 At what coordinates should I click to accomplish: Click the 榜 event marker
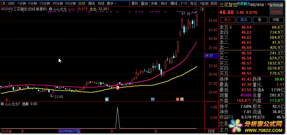click(182, 99)
